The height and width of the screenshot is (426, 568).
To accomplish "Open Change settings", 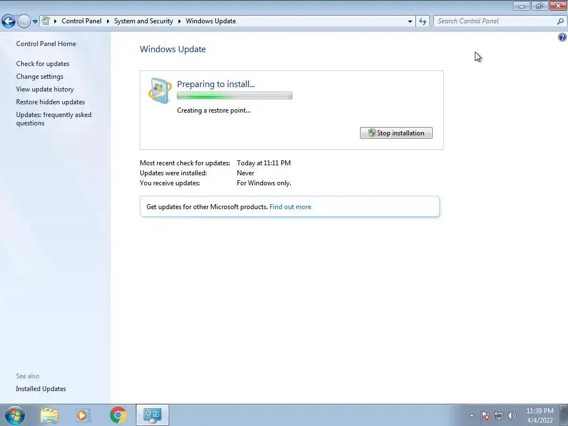I will pos(39,77).
